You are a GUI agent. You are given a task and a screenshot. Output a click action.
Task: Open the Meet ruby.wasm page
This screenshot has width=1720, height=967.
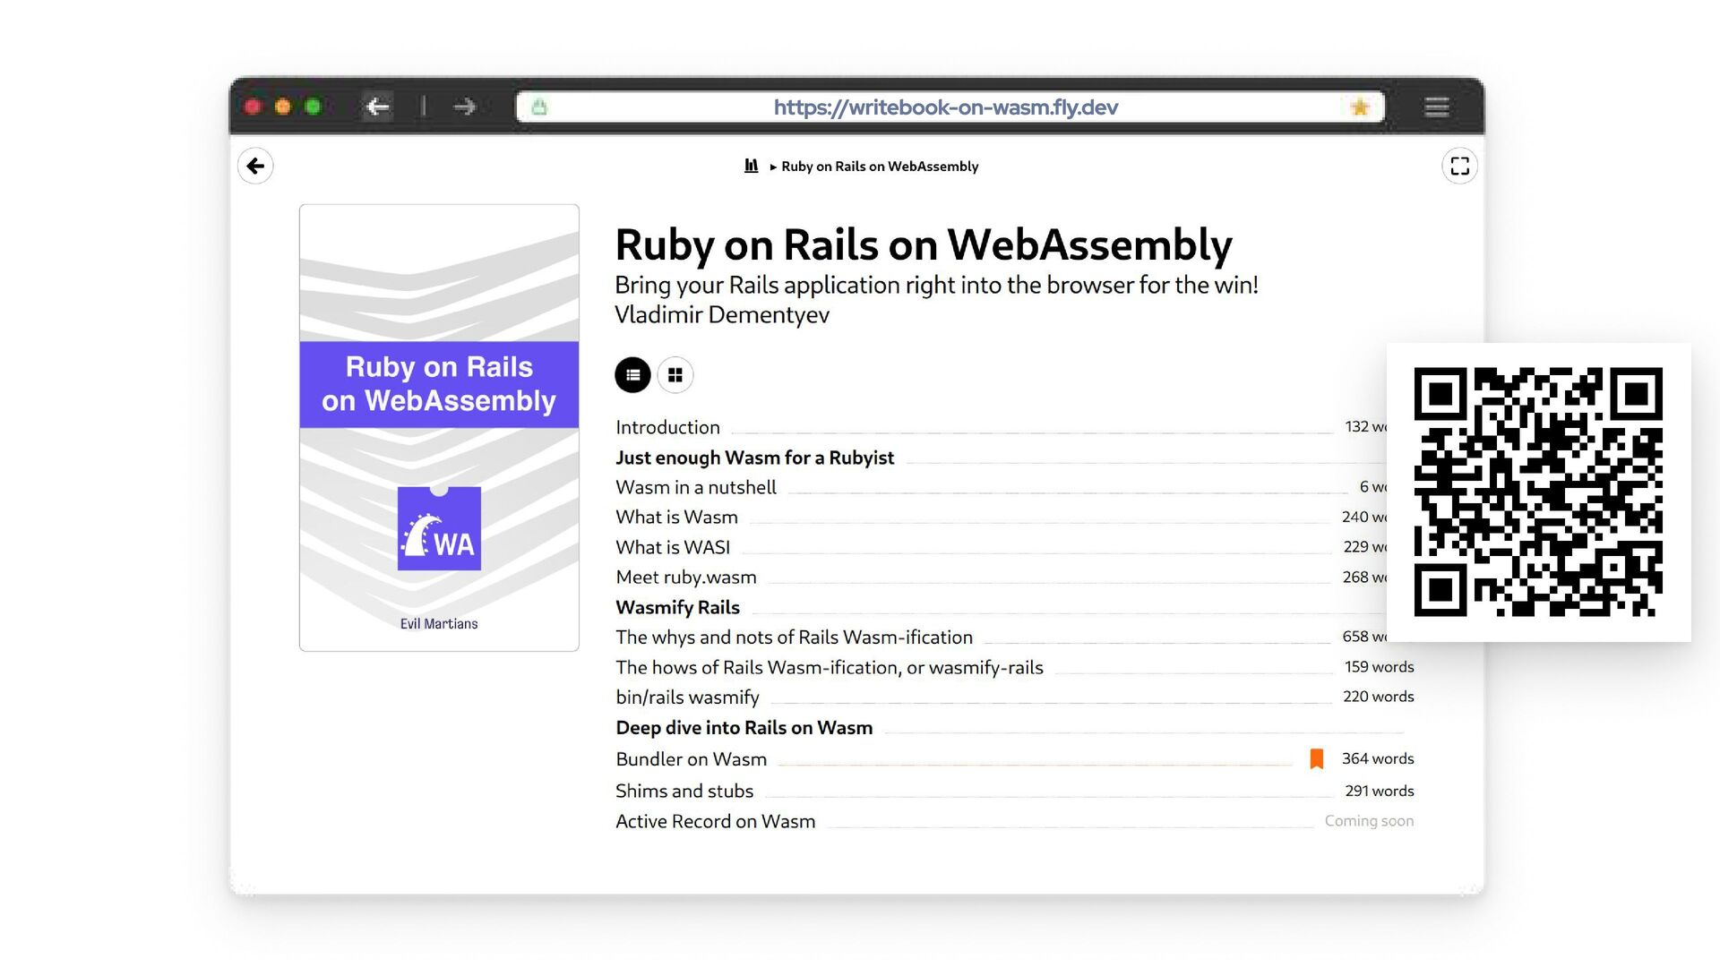pos(686,578)
